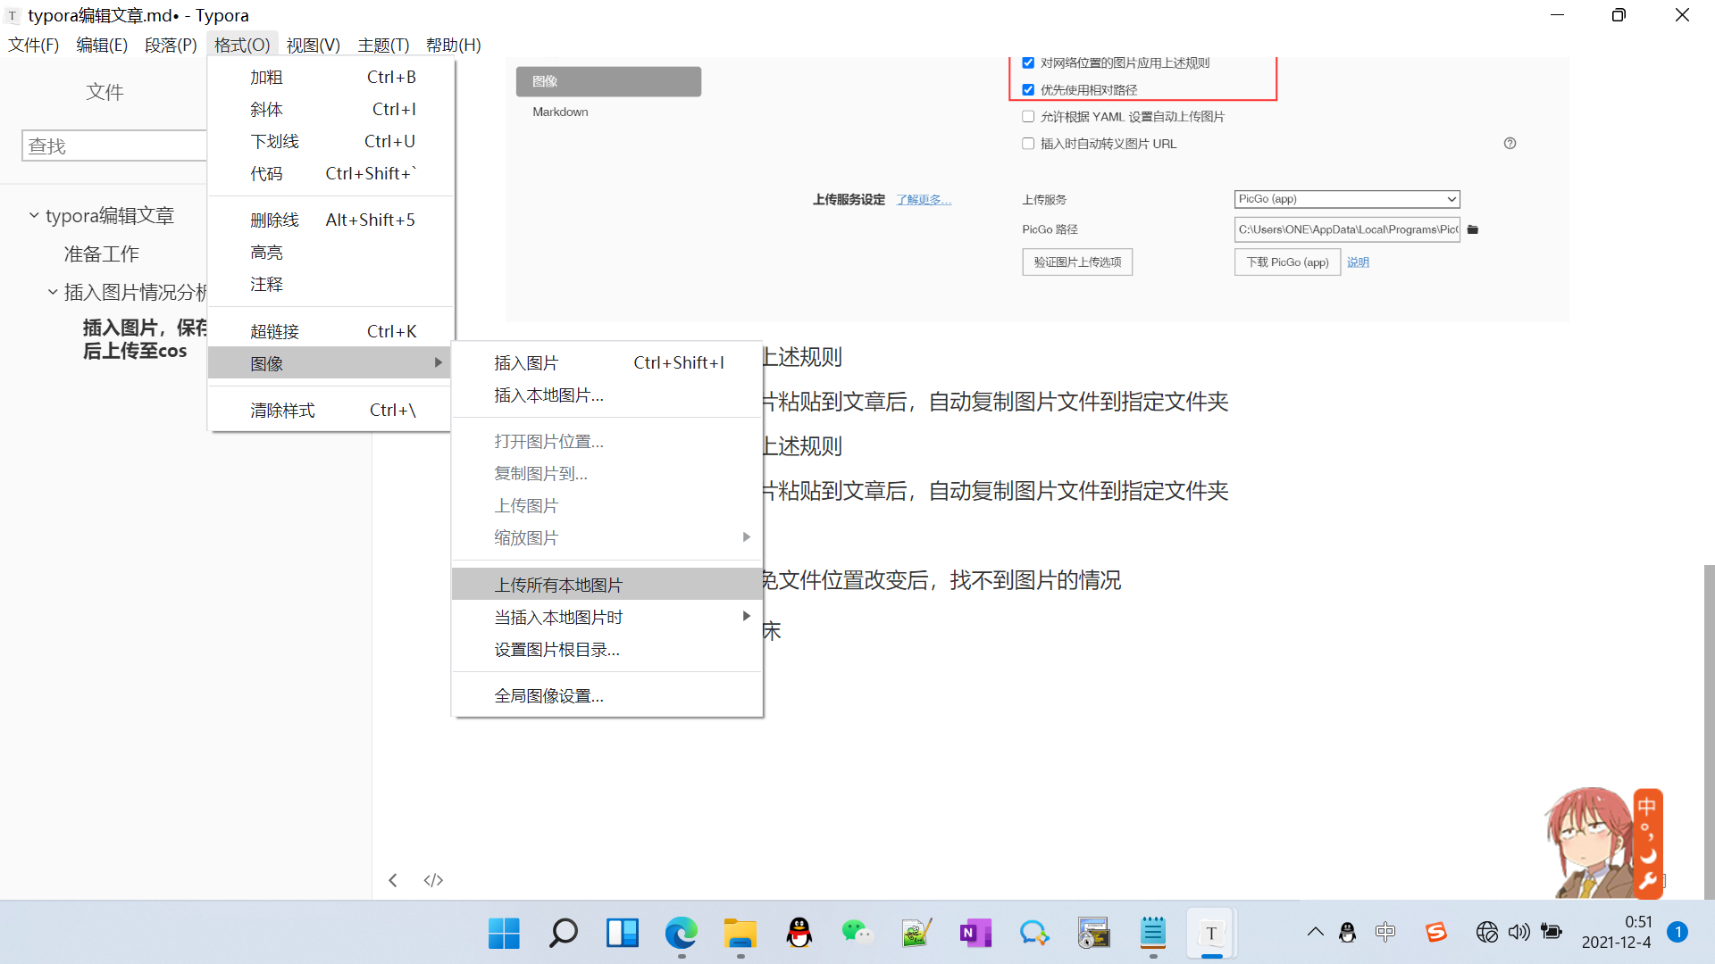Open the 了解更多 link
Screen dimensions: 1715x964
923,200
